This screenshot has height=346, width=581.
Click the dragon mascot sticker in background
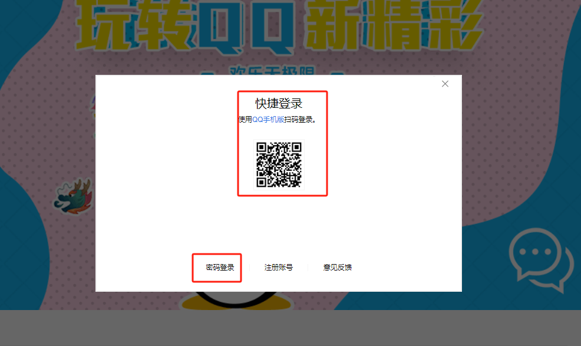[x=74, y=197]
